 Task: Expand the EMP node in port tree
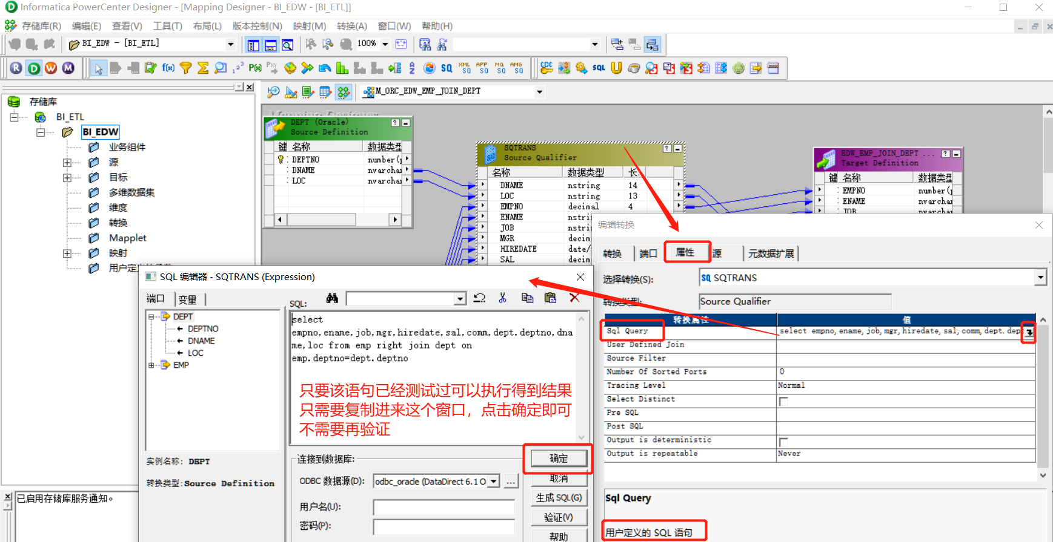coord(151,365)
